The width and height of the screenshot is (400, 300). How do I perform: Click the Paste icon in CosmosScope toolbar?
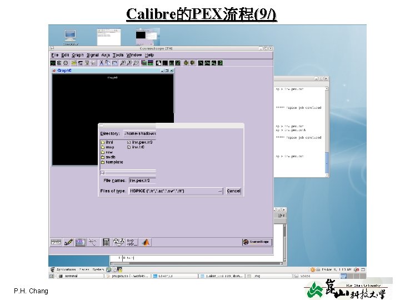tap(114, 63)
